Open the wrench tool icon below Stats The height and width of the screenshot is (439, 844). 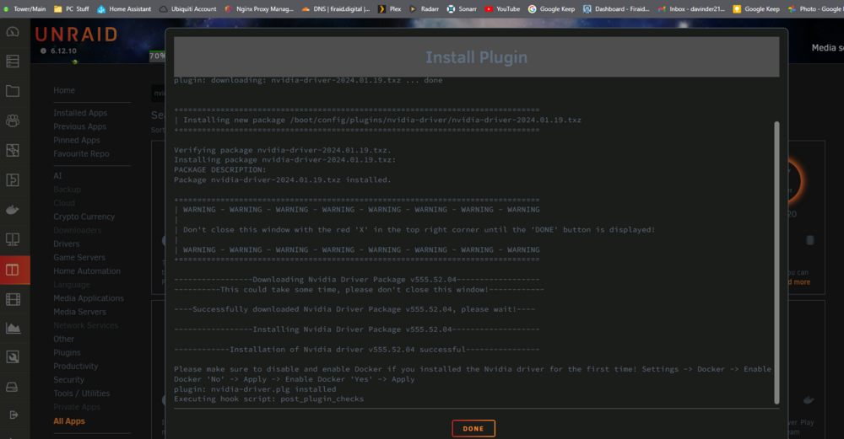click(x=13, y=356)
